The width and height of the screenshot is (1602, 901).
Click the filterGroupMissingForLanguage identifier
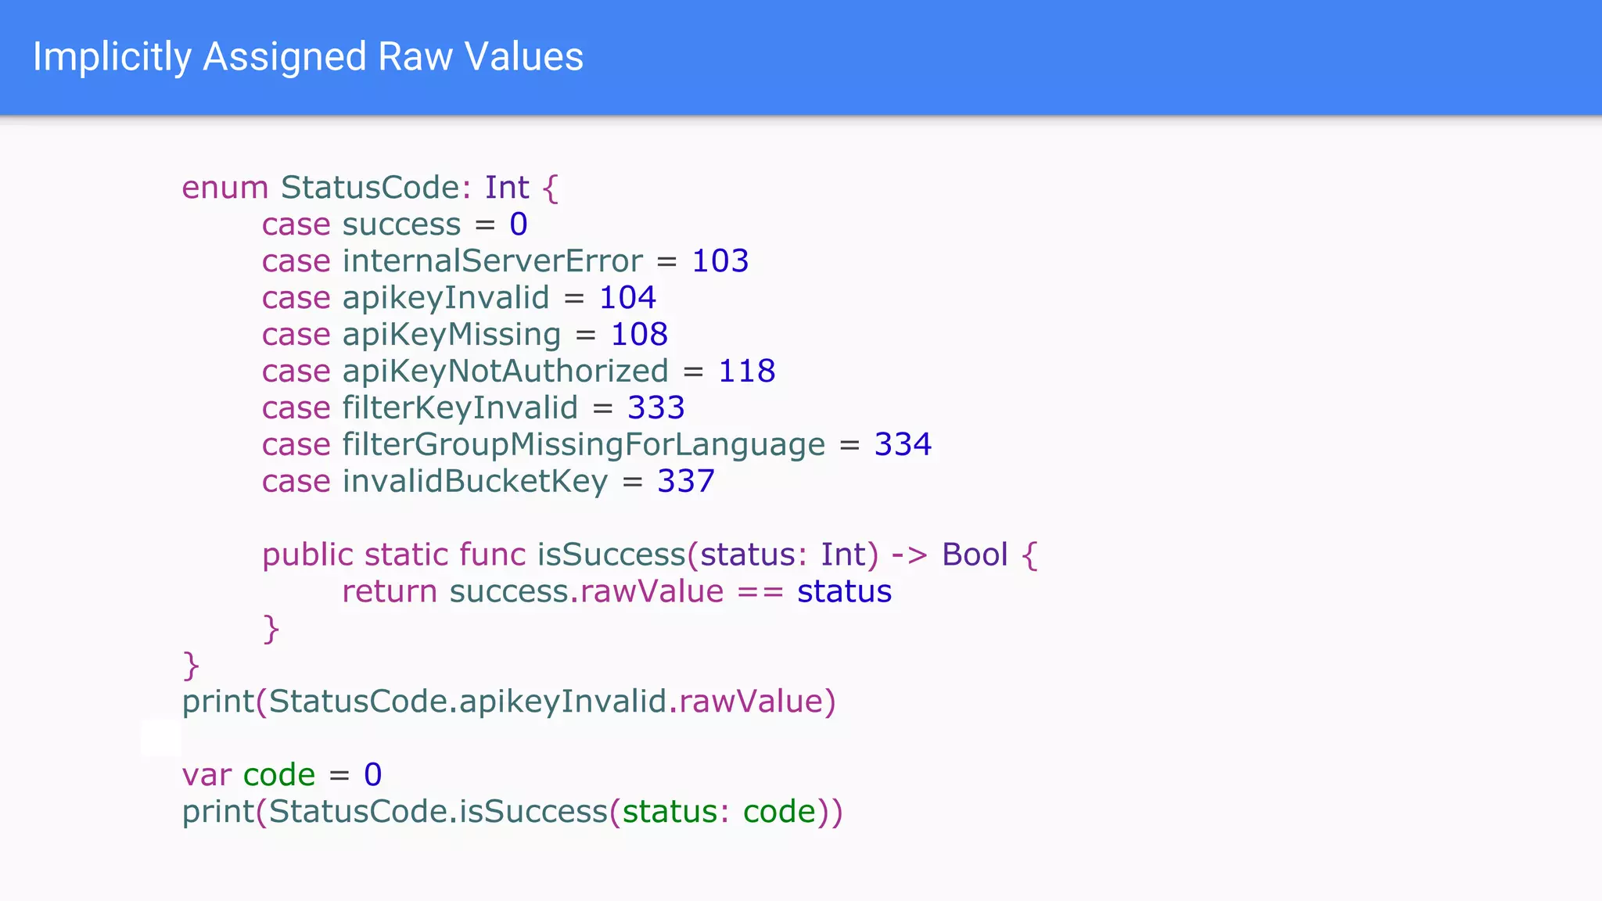584,445
